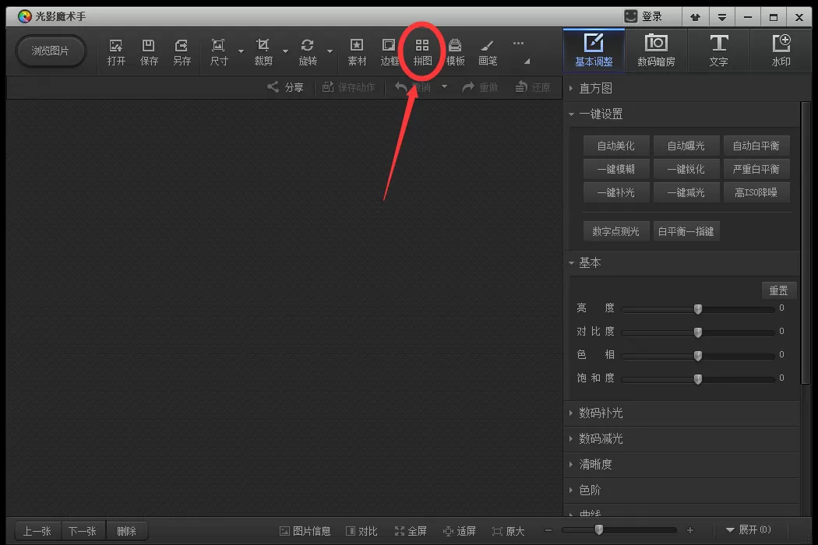Apply 一键补光 fill light
The width and height of the screenshot is (818, 545).
tap(616, 192)
